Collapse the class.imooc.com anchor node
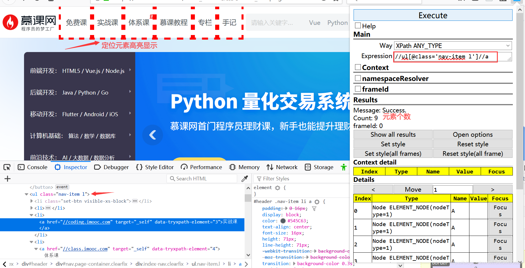The image size is (525, 268). (x=36, y=249)
